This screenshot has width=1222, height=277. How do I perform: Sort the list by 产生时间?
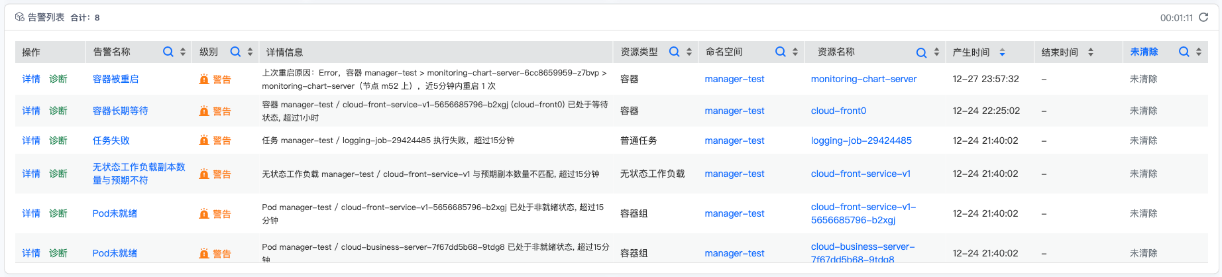coord(1002,52)
